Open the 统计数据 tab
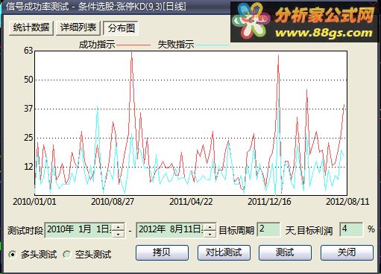This screenshot has height=274, width=381. click(x=31, y=28)
